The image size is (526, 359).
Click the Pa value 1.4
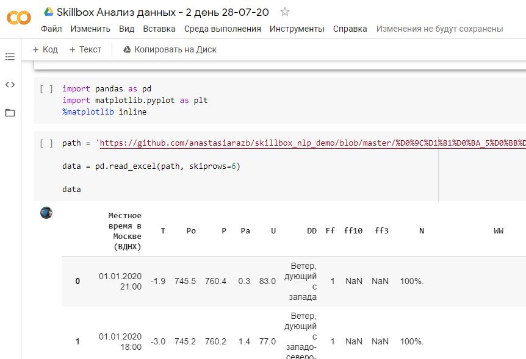[244, 341]
